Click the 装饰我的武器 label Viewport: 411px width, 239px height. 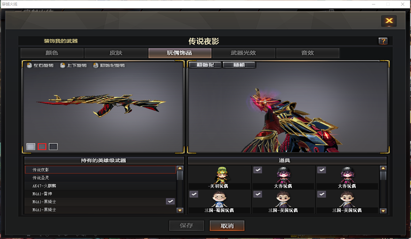click(x=61, y=41)
